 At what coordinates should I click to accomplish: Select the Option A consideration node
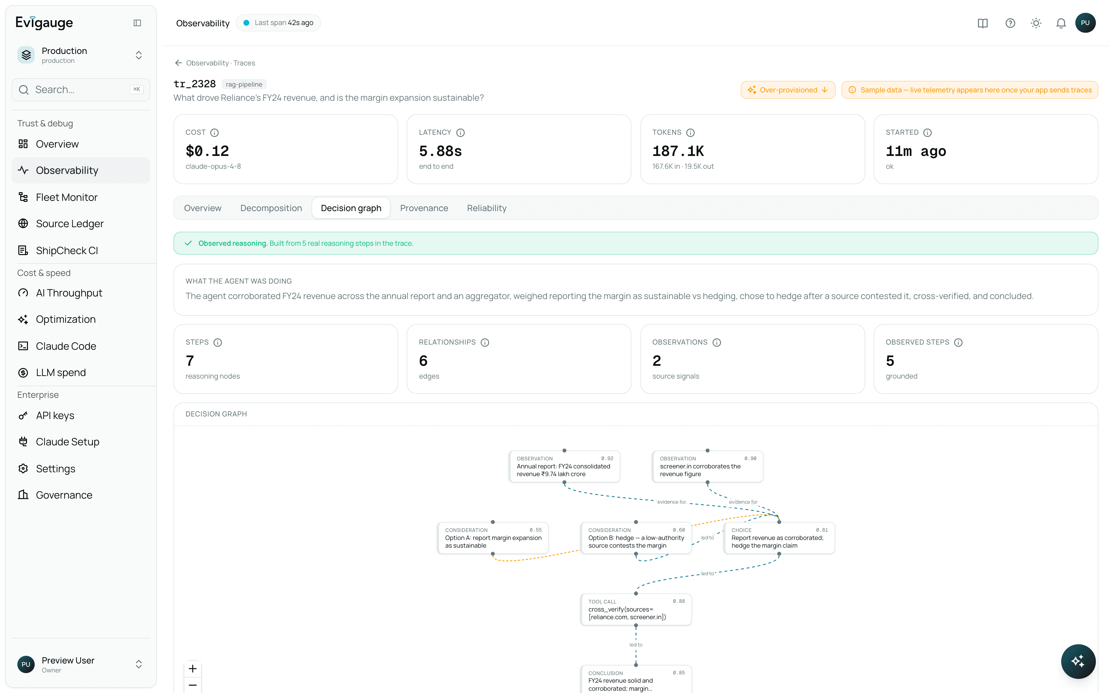[493, 538]
